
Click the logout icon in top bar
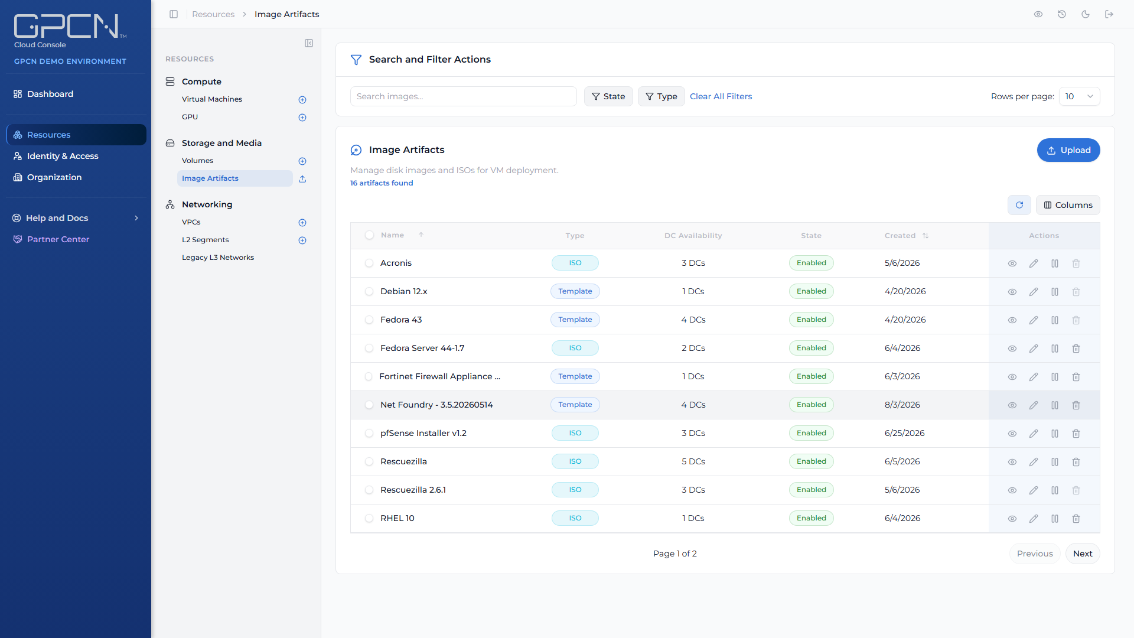click(x=1109, y=14)
